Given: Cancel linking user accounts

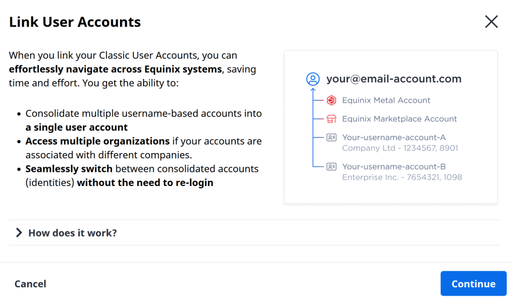Looking at the screenshot, I should (x=31, y=284).
